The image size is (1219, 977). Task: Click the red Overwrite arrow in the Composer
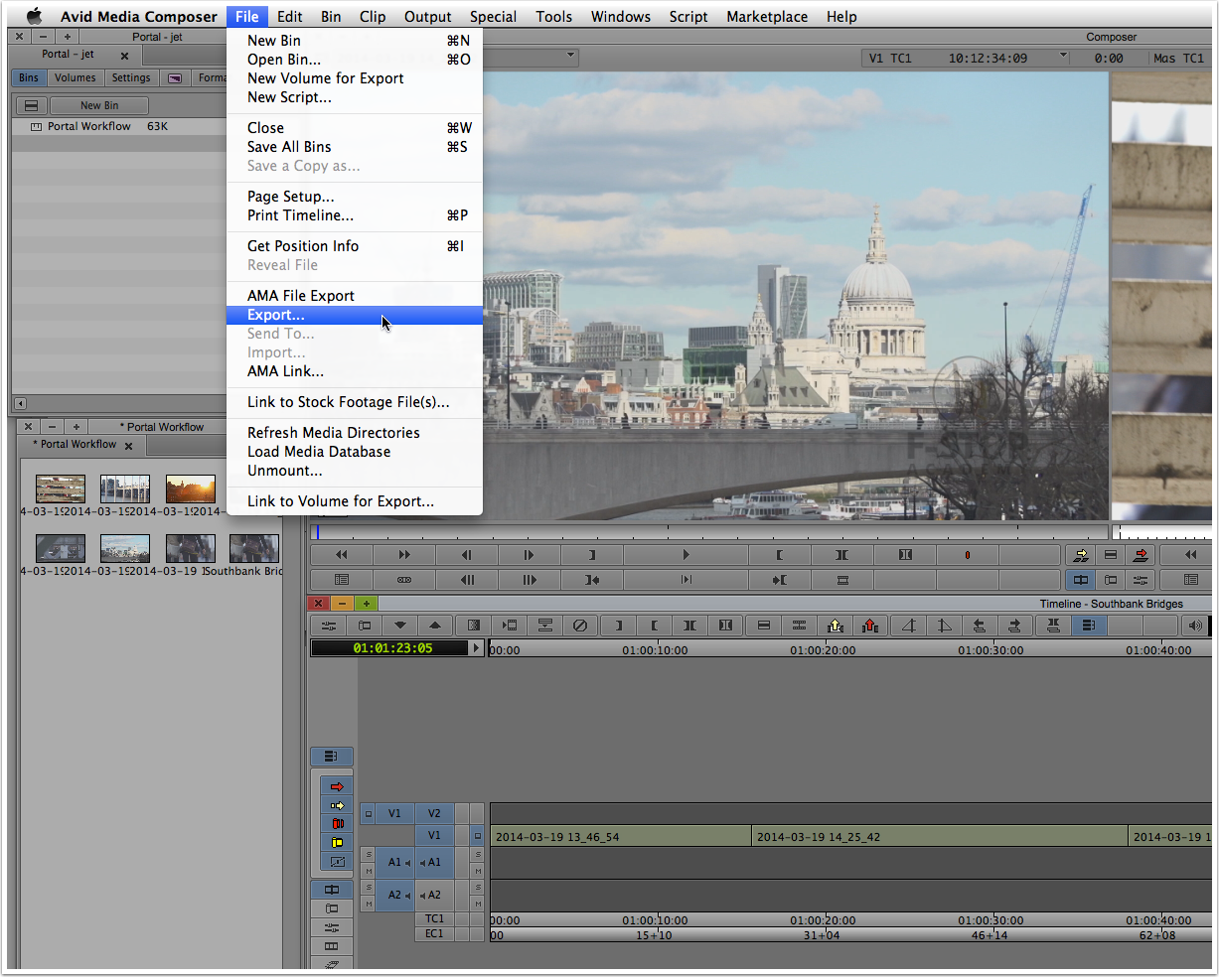[1141, 555]
